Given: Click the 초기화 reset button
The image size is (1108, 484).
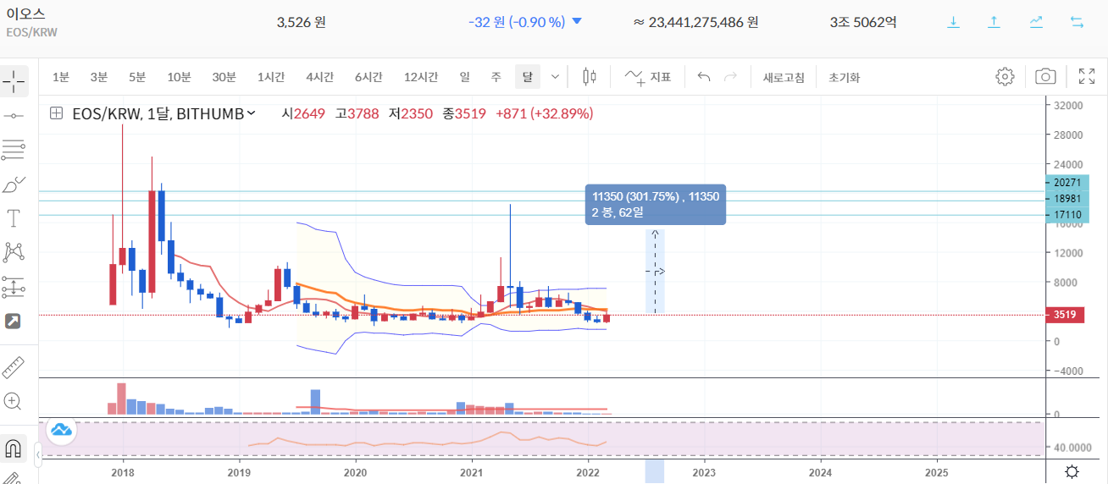Looking at the screenshot, I should (x=844, y=77).
